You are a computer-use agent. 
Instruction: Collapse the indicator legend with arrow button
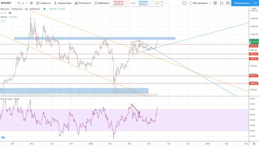point(3,21)
